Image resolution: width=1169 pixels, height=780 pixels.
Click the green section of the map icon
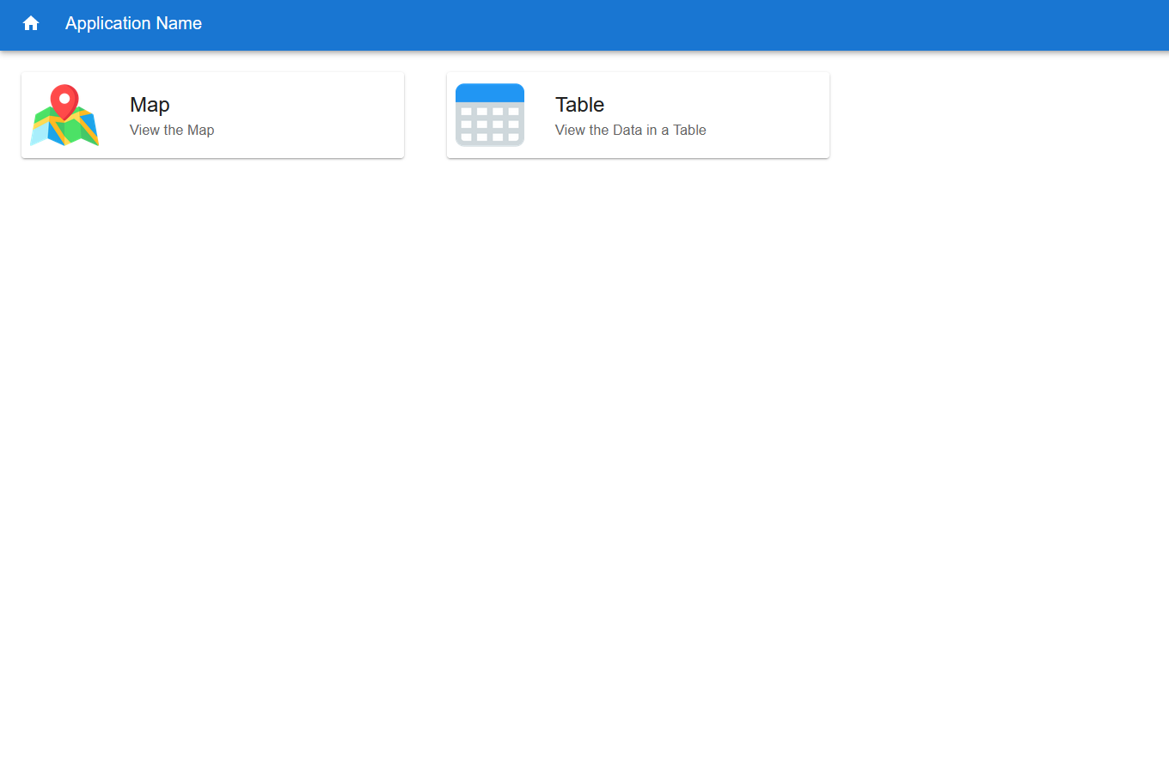point(83,127)
